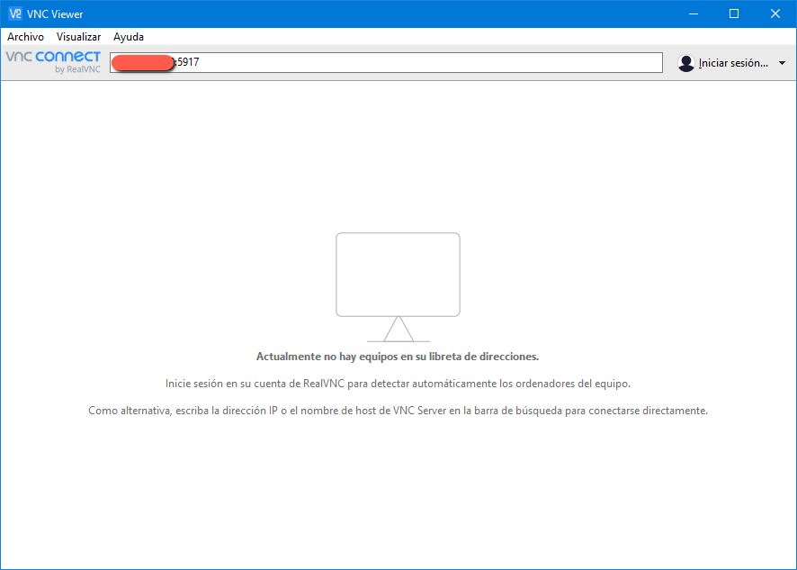Click the VNC Viewer title bar app icon
Viewport: 797px width, 570px height.
(14, 14)
